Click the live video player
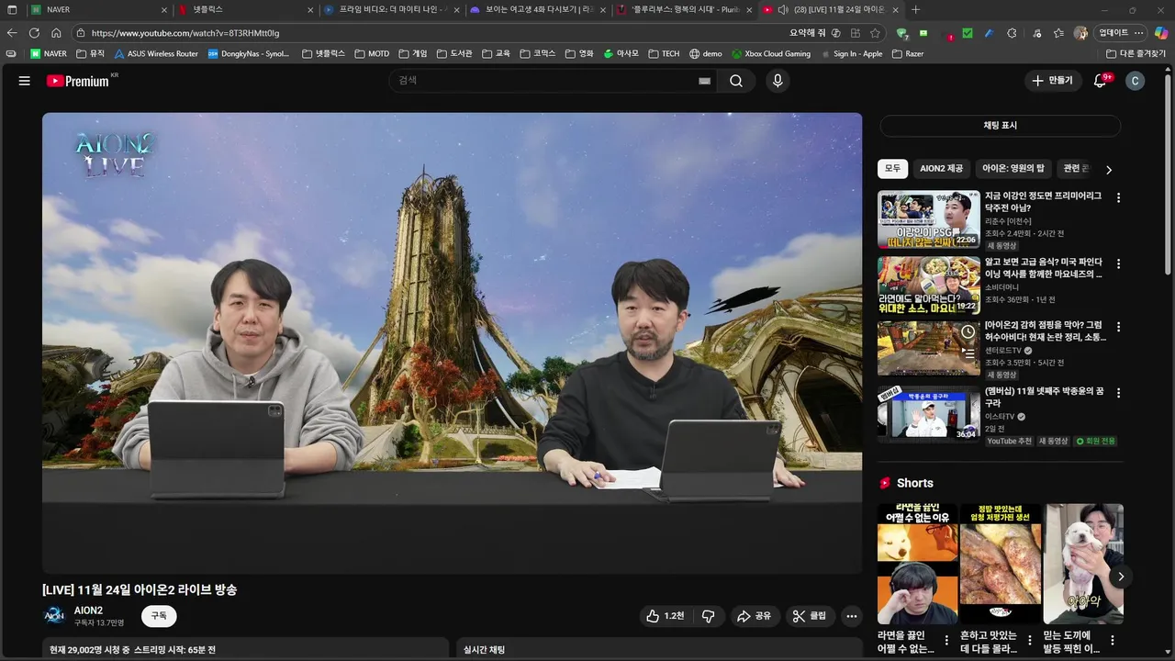This screenshot has height=661, width=1175. pos(452,343)
